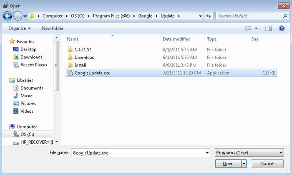Click the New folder toolbar button
The image size is (292, 175).
pos(53,28)
